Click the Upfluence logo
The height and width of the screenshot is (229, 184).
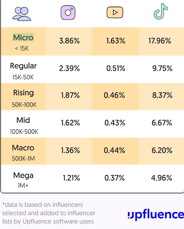[x=156, y=214]
